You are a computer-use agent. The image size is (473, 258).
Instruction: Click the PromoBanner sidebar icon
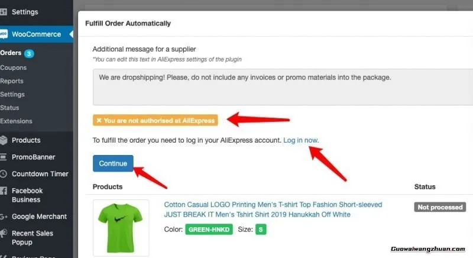(3, 157)
